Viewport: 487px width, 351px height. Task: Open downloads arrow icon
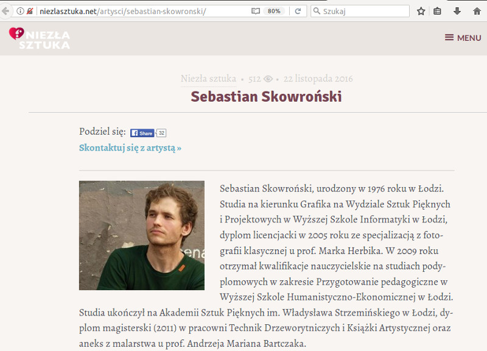457,11
